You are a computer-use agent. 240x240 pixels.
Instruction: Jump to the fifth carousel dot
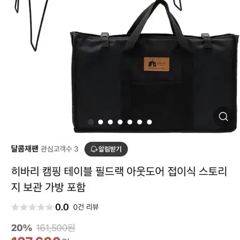(x=130, y=122)
